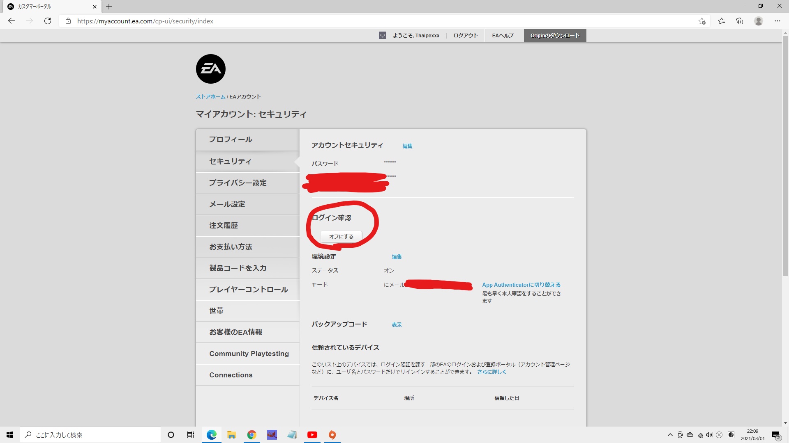The height and width of the screenshot is (443, 789).
Task: Click ログアウト in top bar
Action: pyautogui.click(x=466, y=36)
